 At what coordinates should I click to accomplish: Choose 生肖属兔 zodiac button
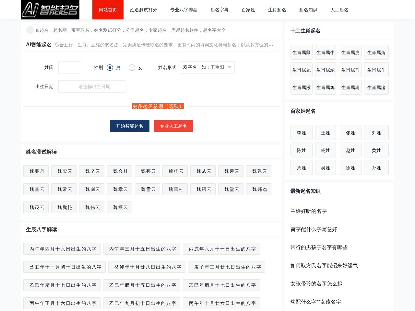[x=376, y=52]
